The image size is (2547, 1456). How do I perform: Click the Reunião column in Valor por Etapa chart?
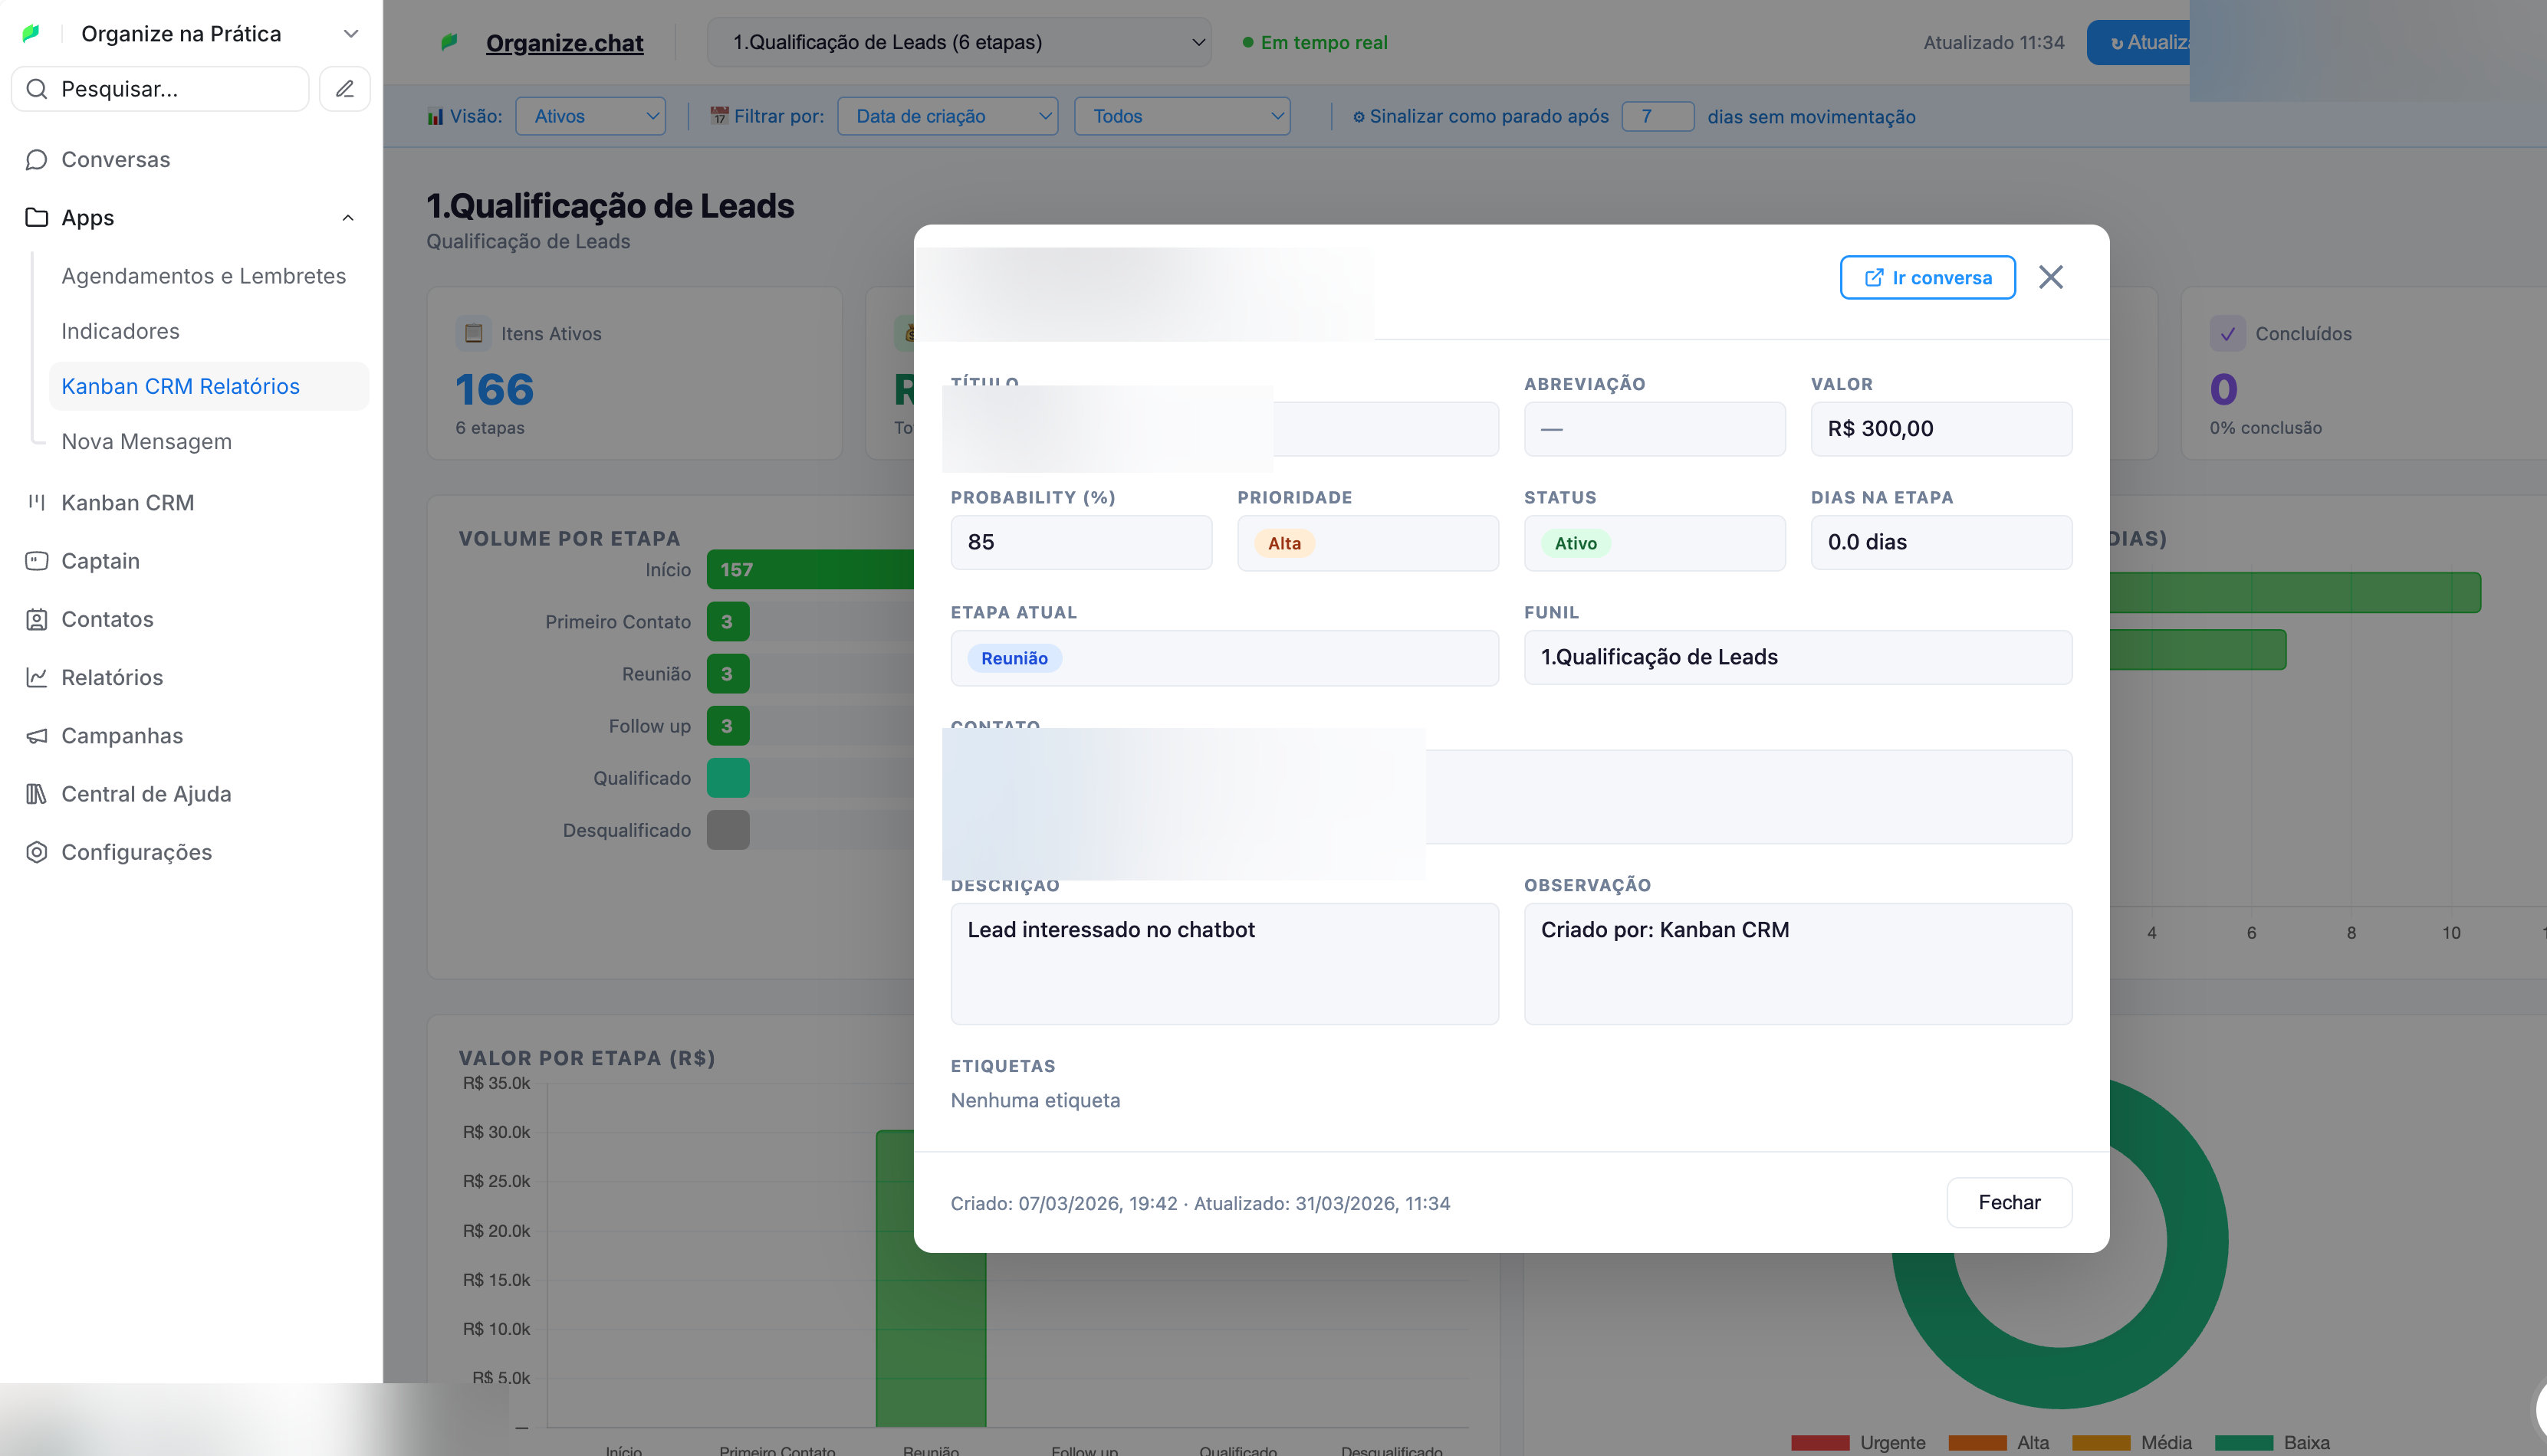(930, 1340)
